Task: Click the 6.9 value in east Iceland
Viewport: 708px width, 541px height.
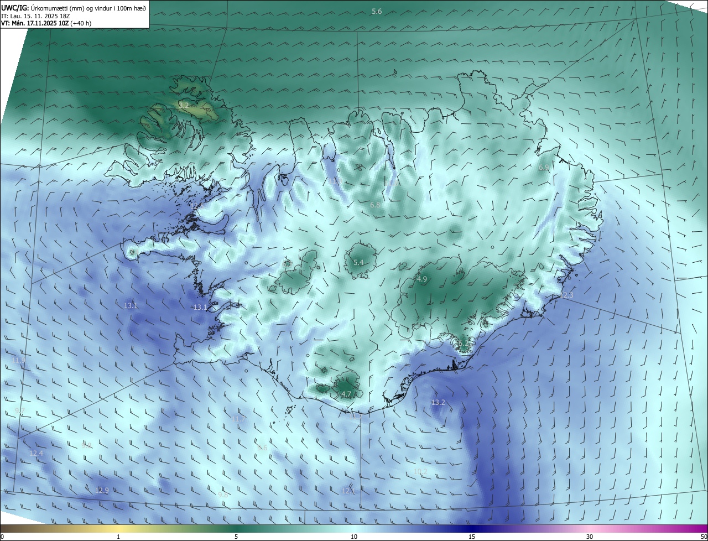Action: coord(544,167)
